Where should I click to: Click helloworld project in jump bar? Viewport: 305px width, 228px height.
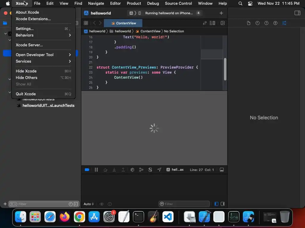pos(95,31)
